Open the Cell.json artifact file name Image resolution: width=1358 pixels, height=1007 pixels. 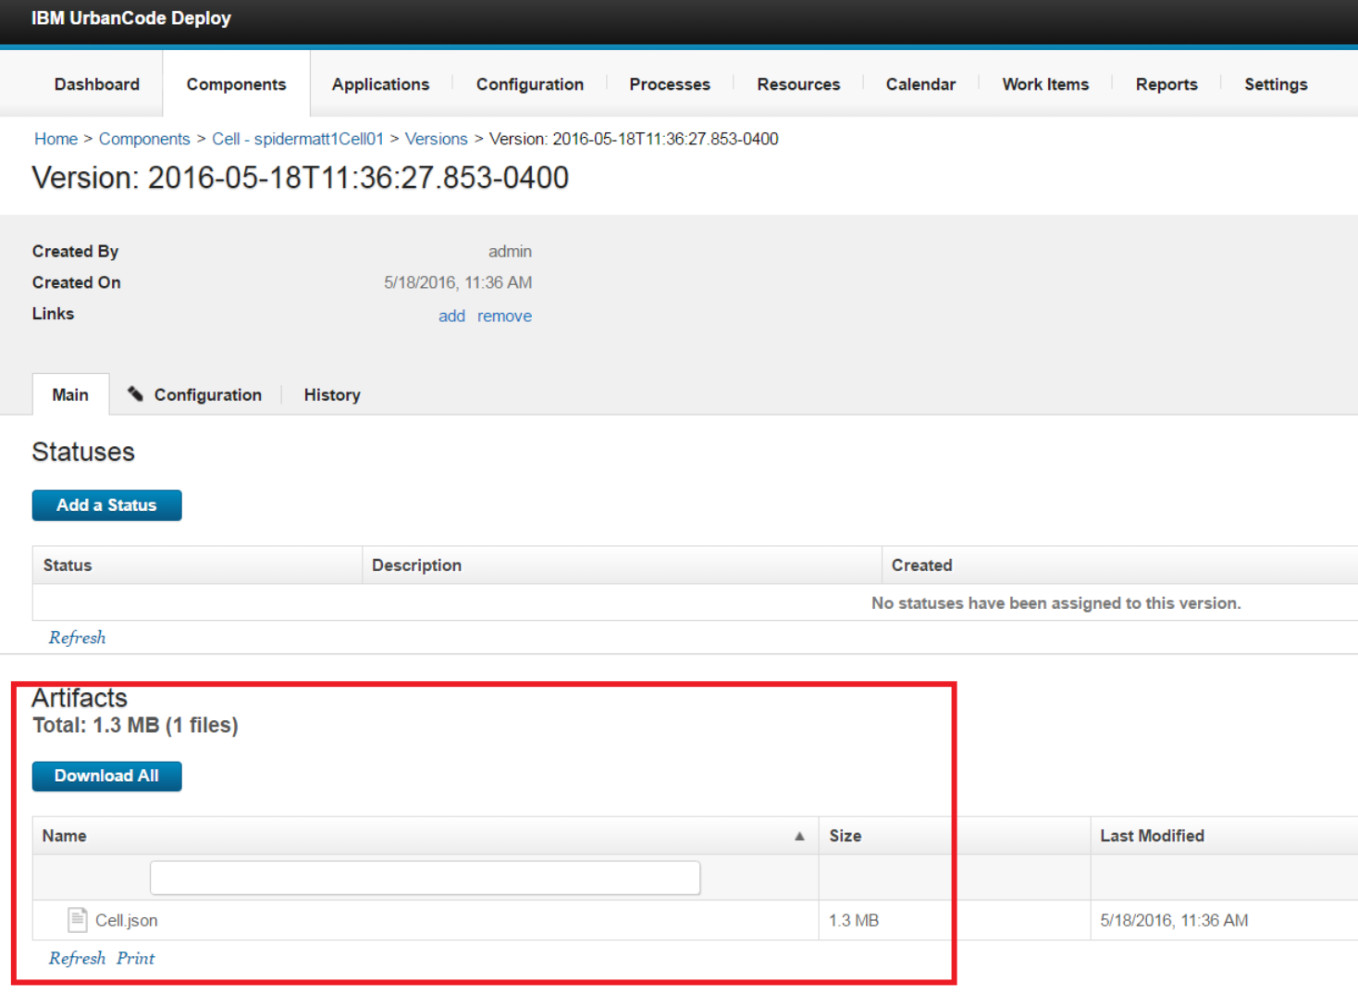(x=127, y=921)
